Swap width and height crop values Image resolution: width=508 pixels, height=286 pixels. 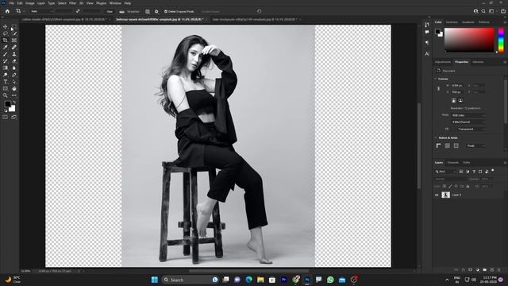[x=78, y=11]
